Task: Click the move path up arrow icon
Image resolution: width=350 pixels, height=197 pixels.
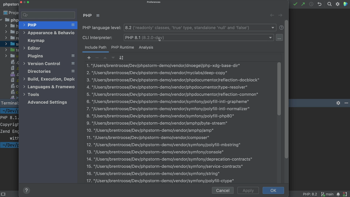Action: pos(105,58)
